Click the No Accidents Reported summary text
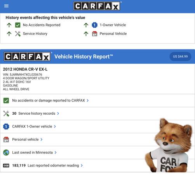Image resolution: width=195 pixels, height=175 pixels. click(42, 25)
